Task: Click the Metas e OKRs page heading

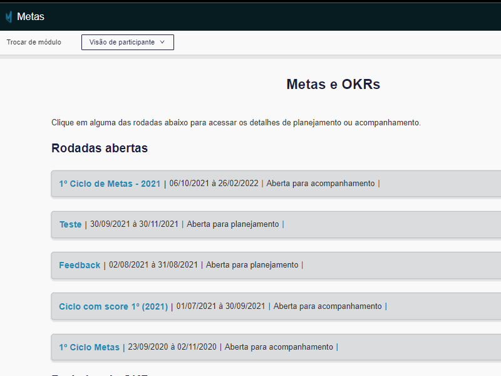Action: [333, 85]
